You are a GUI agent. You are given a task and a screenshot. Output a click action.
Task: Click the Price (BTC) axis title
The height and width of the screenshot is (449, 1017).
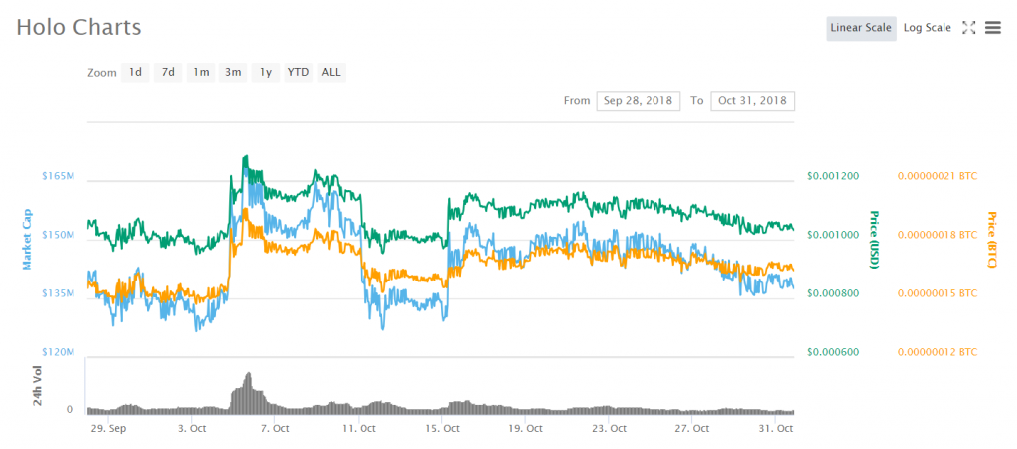pyautogui.click(x=990, y=241)
